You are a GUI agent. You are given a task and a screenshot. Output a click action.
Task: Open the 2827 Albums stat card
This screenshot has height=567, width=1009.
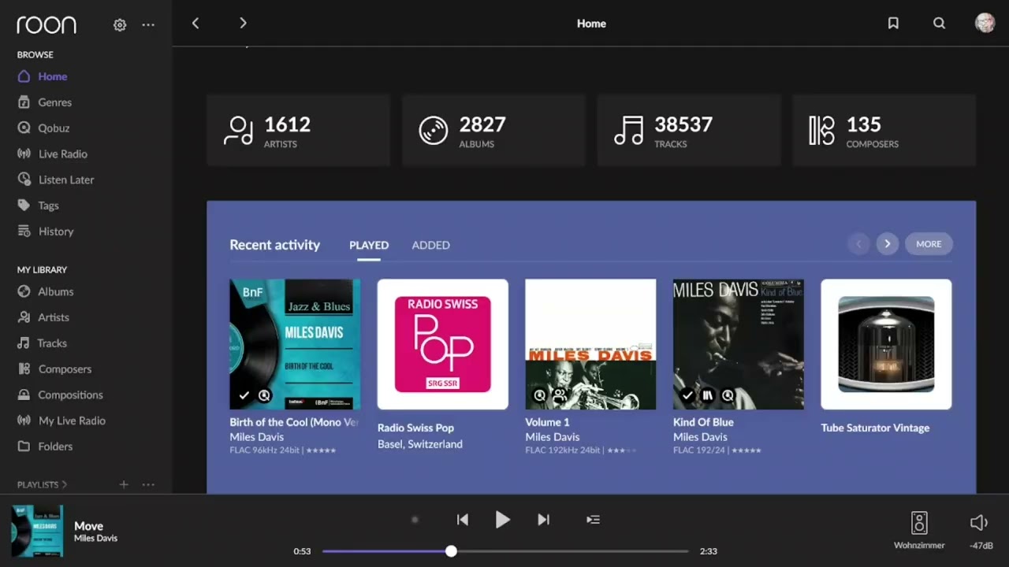(493, 130)
